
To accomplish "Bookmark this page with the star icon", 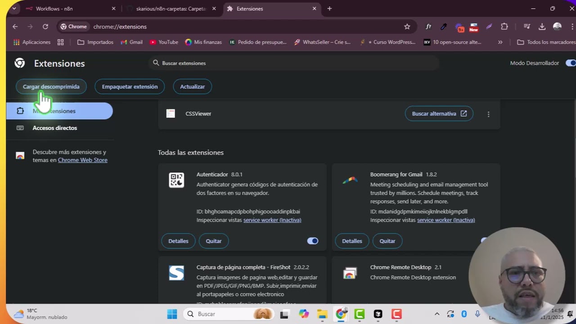I will [407, 27].
